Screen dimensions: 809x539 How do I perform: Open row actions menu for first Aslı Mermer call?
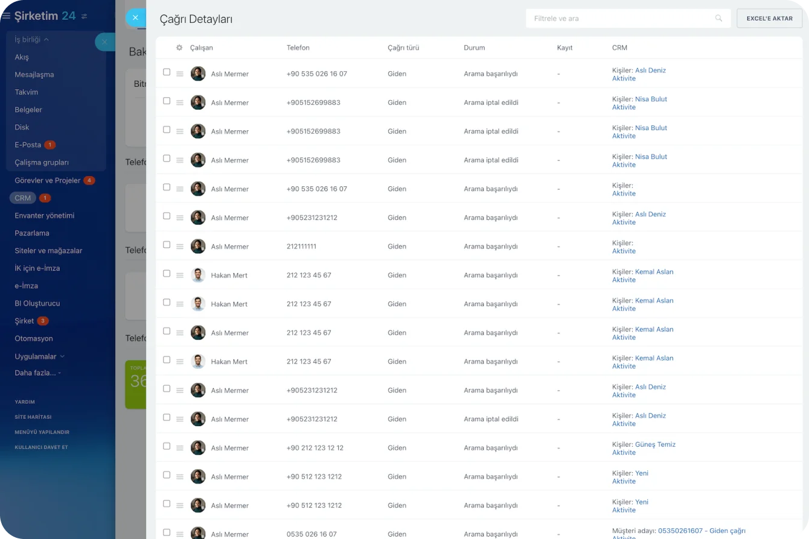tap(180, 74)
